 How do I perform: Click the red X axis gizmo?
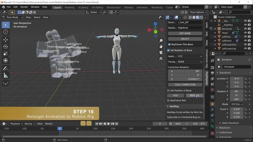click(x=149, y=30)
